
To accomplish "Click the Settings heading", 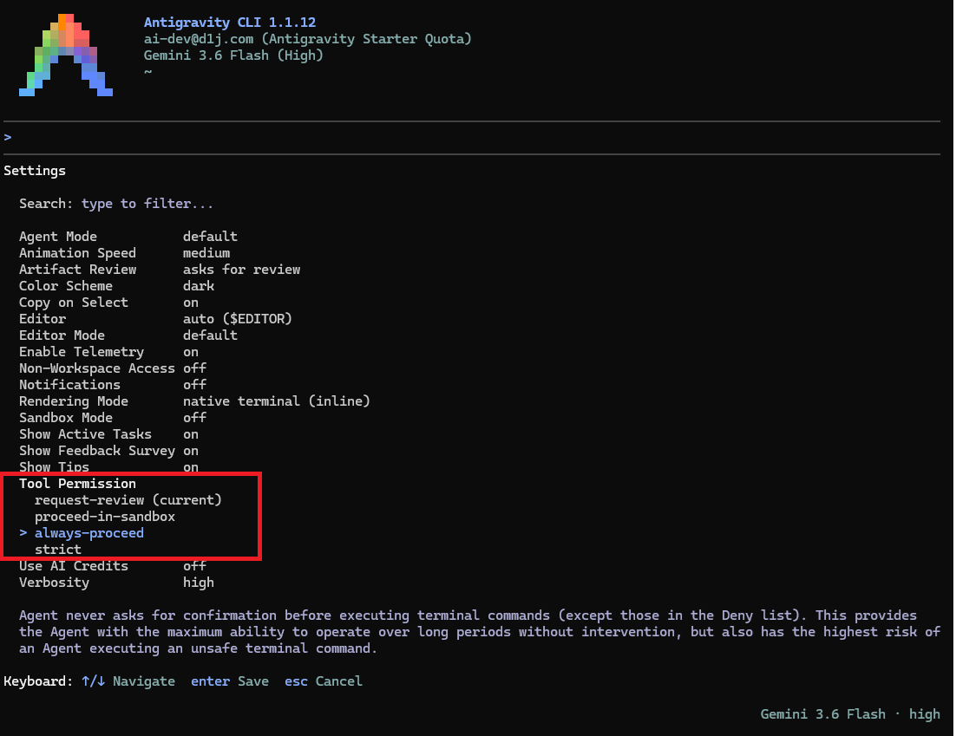I will (x=35, y=171).
